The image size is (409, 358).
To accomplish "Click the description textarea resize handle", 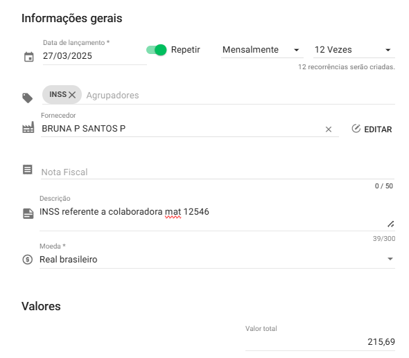I will [x=390, y=224].
